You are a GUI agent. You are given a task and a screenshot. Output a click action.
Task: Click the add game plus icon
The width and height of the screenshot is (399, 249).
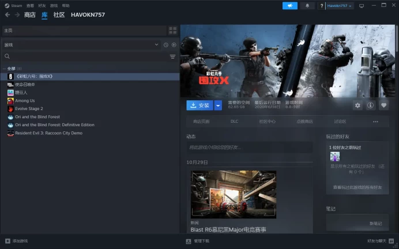click(x=7, y=241)
